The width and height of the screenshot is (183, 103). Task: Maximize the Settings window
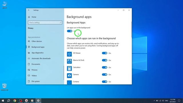point(124,10)
